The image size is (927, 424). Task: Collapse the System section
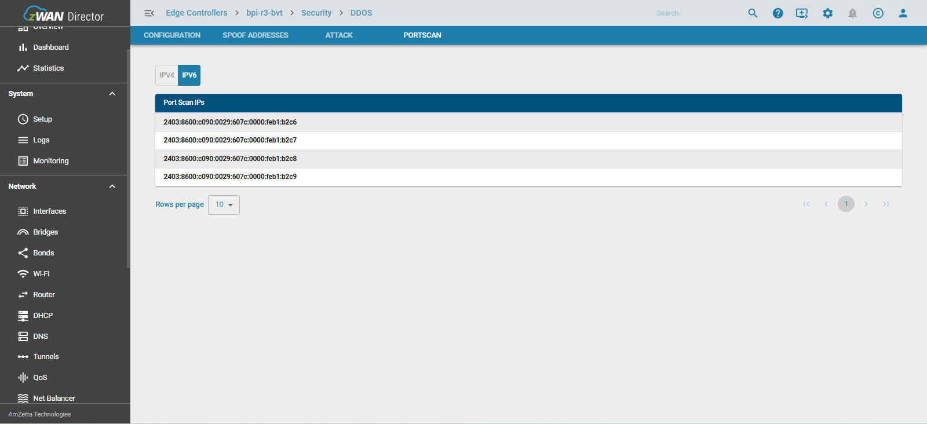tap(112, 94)
